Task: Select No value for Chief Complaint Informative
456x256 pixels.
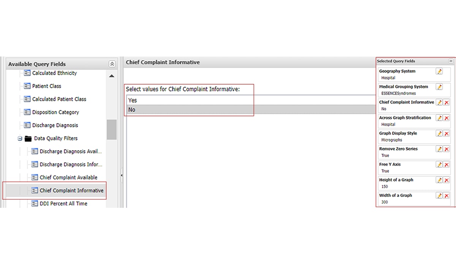Action: [x=251, y=110]
